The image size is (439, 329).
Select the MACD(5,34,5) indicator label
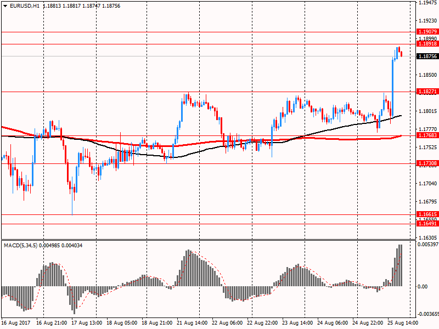[21, 246]
